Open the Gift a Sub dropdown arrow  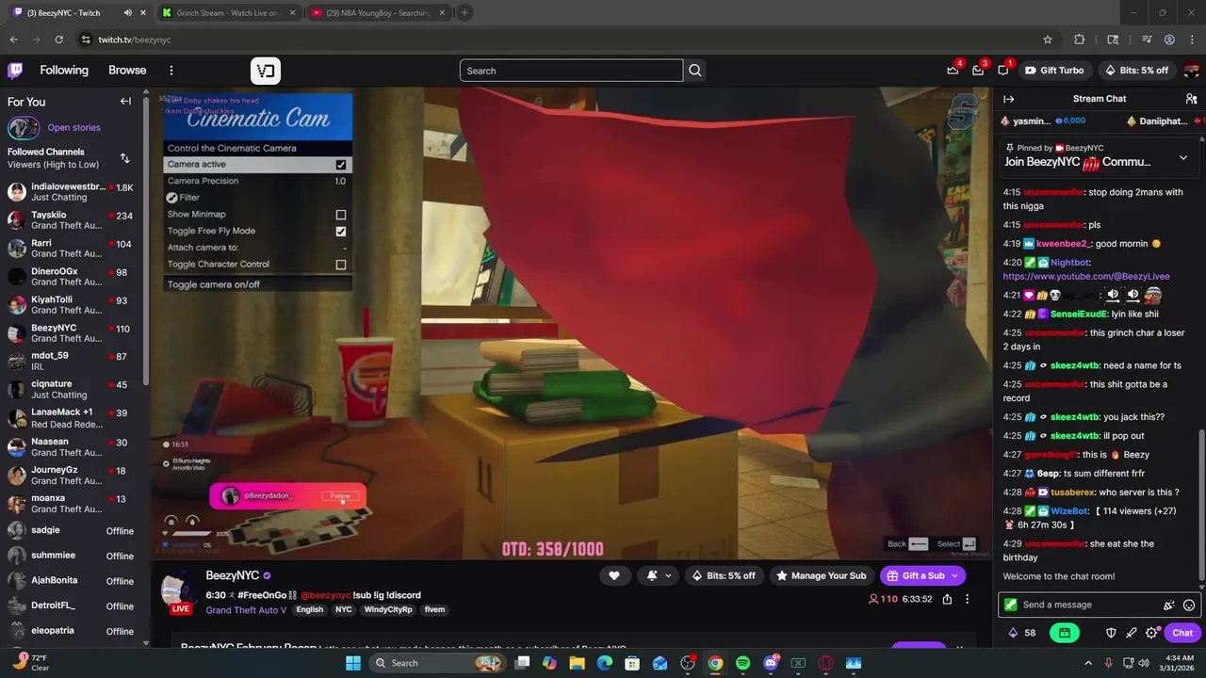[x=954, y=576]
